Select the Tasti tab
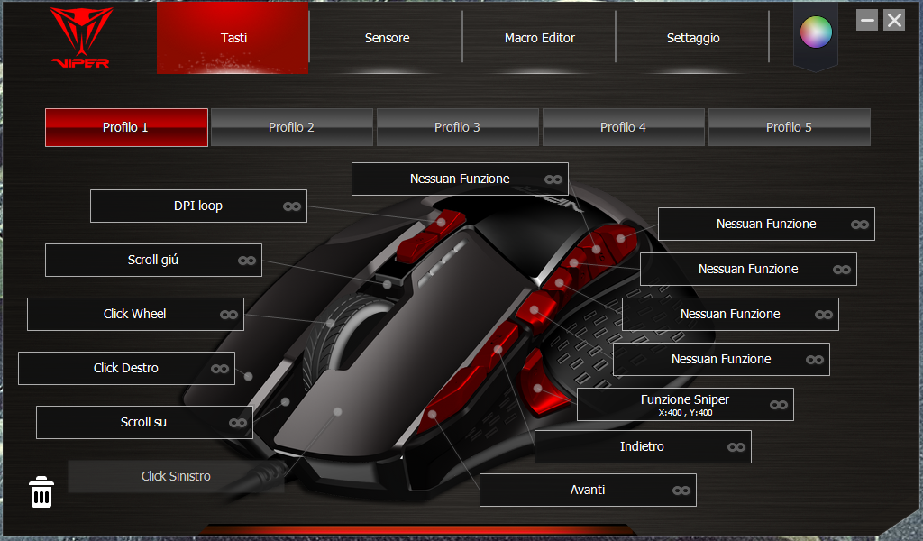Image resolution: width=923 pixels, height=541 pixels. 233,38
